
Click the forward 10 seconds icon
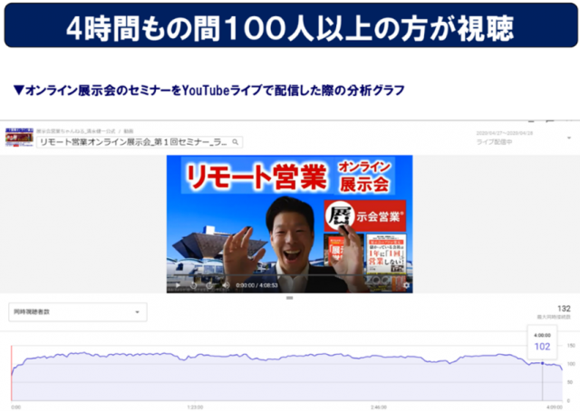click(x=209, y=285)
